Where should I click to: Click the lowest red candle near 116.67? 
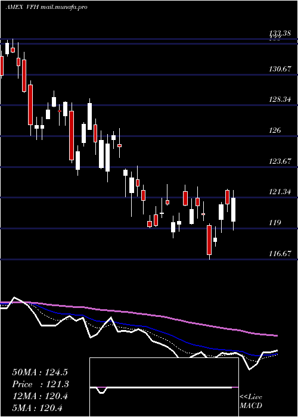[209, 240]
